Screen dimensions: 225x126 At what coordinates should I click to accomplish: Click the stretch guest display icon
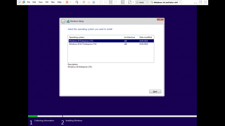coord(130,2)
